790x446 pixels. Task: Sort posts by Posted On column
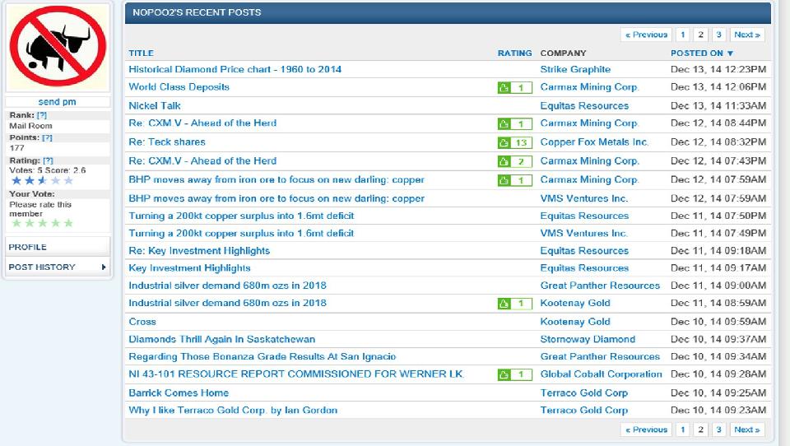701,53
